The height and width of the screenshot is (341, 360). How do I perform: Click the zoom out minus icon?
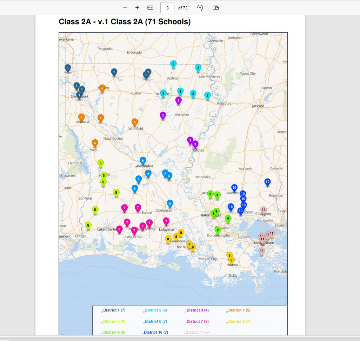[x=125, y=8]
